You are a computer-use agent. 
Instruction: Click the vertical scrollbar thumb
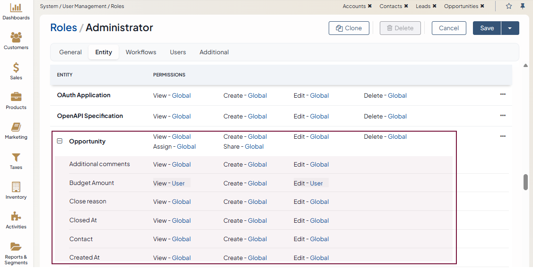[525, 182]
